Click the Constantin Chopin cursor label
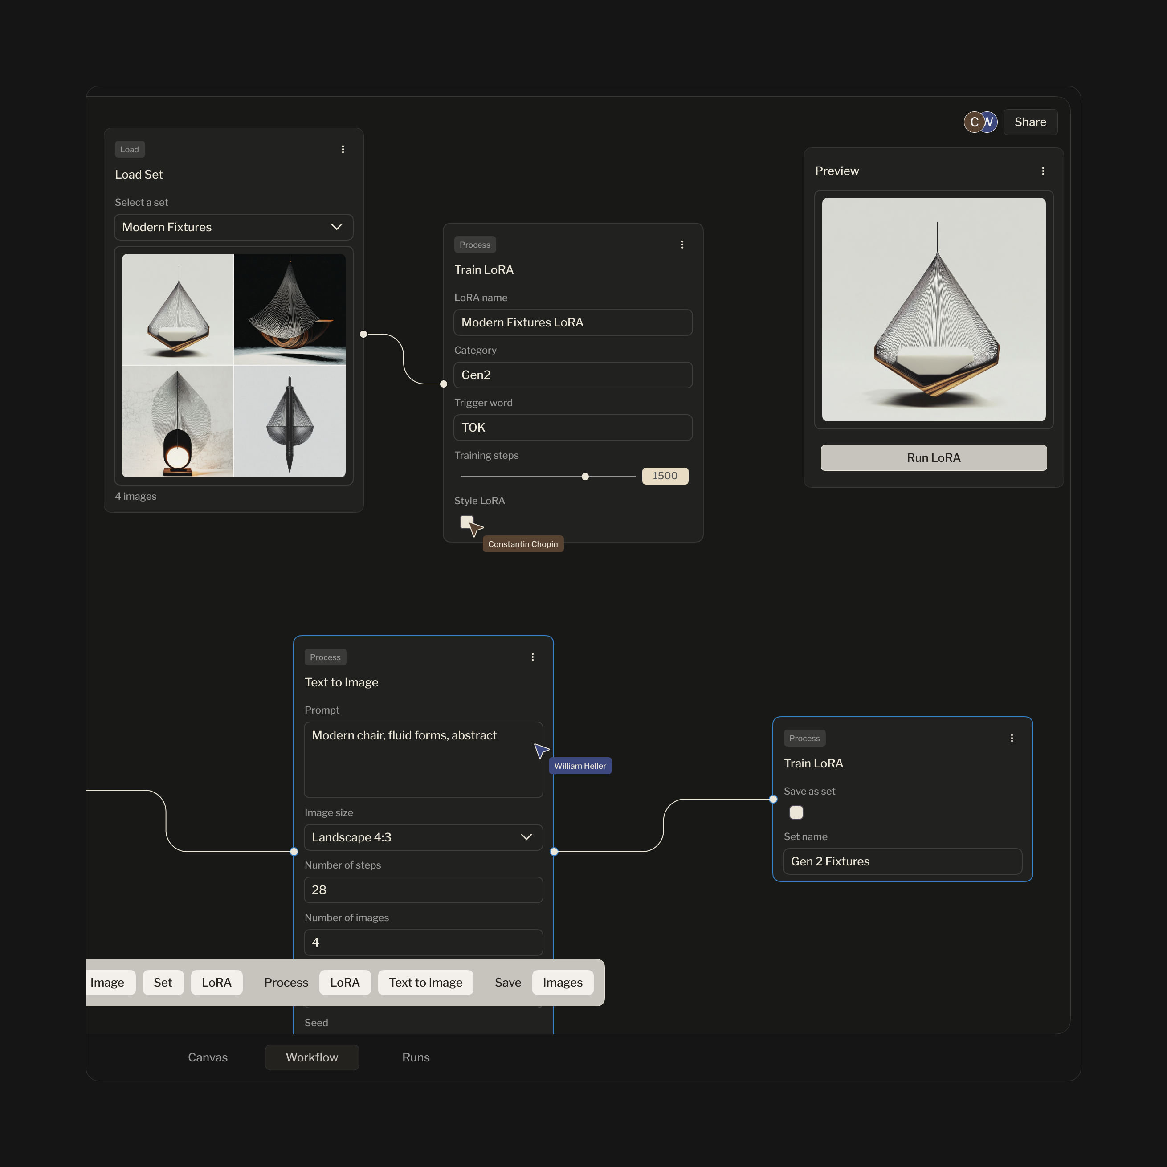 point(523,544)
